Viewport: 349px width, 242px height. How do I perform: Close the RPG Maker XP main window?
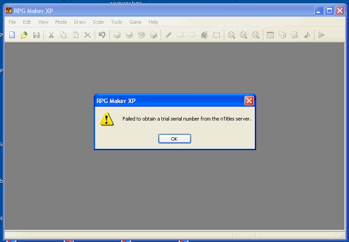[x=340, y=11]
